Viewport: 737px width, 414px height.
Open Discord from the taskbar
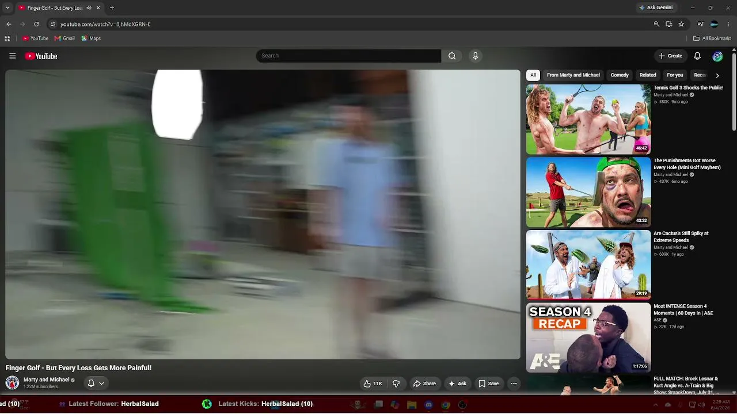[428, 405]
